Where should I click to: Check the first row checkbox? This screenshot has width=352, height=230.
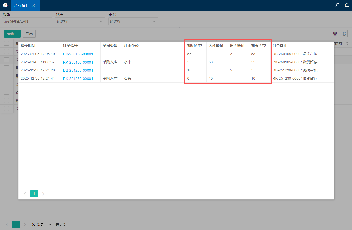[x=7, y=52]
